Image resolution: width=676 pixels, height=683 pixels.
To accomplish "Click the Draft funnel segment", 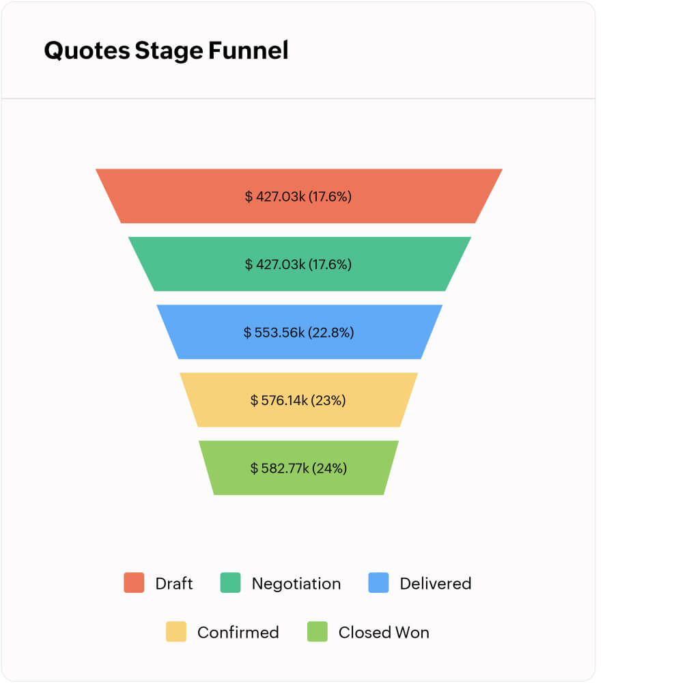I will [299, 196].
